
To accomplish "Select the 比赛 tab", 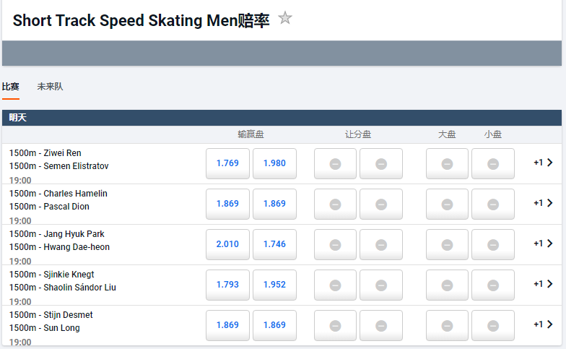I will [x=11, y=87].
